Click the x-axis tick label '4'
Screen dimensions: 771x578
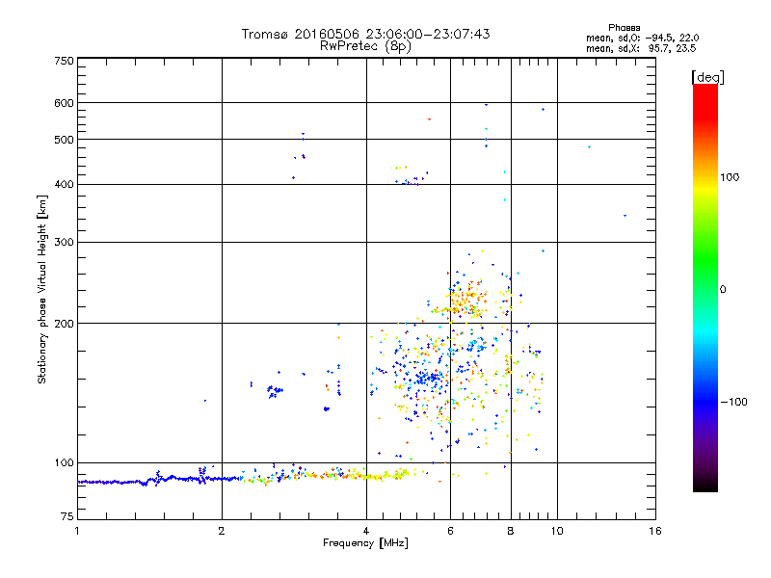click(366, 531)
